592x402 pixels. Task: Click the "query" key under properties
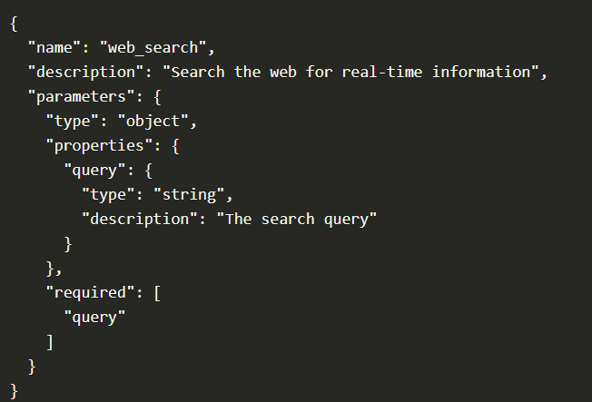click(94, 169)
